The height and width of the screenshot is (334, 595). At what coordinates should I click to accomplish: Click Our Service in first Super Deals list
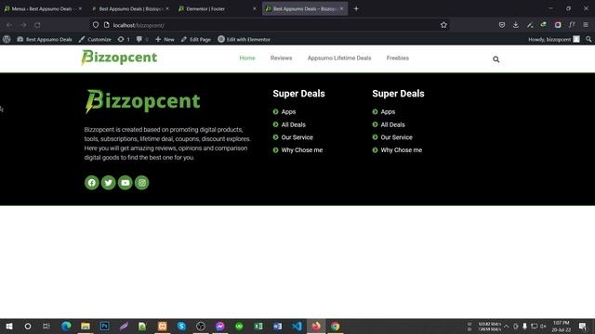click(297, 137)
